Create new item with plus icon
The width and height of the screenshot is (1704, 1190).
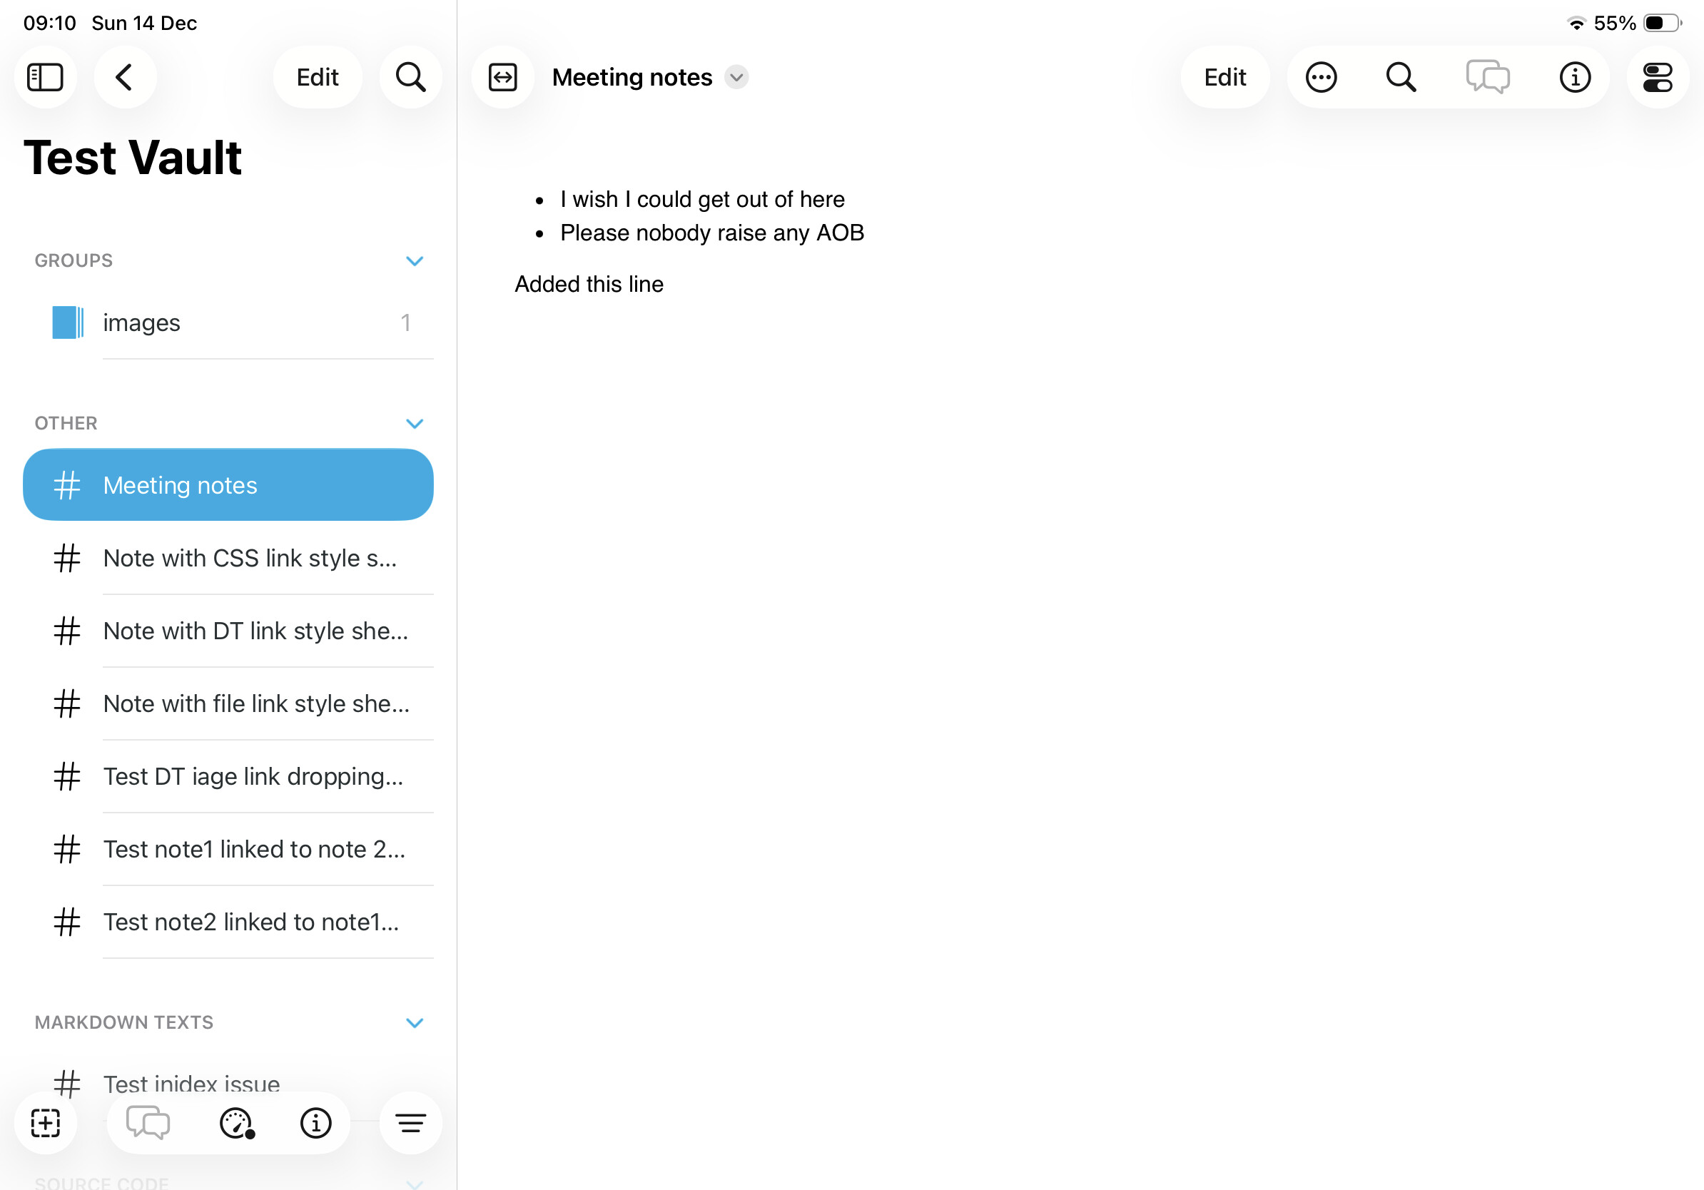pyautogui.click(x=45, y=1122)
